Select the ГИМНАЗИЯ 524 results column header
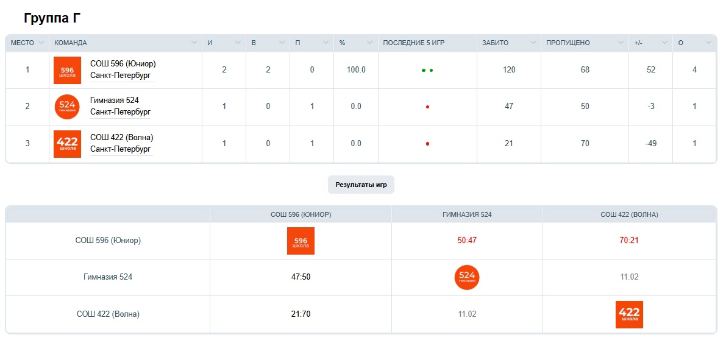Viewport: 726px width, 346px height. pos(467,214)
